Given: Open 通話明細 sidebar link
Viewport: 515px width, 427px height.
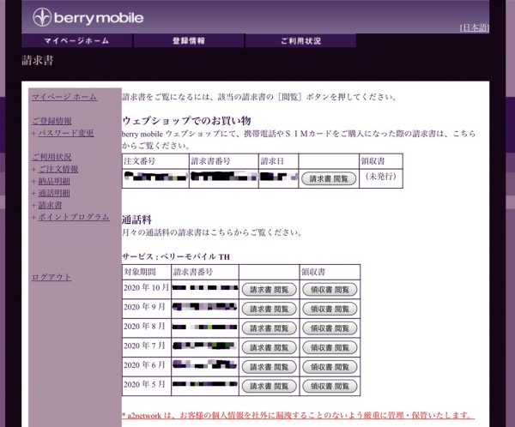Looking at the screenshot, I should [54, 193].
